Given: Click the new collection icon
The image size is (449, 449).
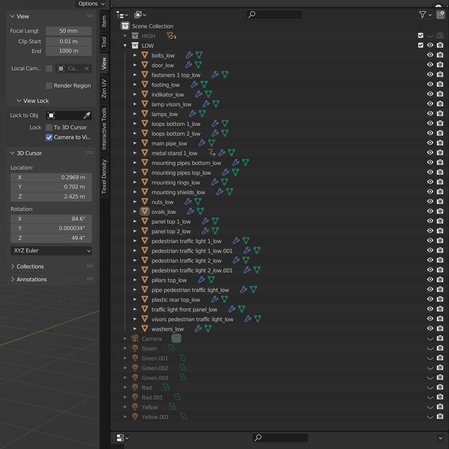Looking at the screenshot, I should 440,15.
